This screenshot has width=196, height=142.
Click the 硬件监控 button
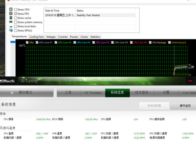click(183, 106)
